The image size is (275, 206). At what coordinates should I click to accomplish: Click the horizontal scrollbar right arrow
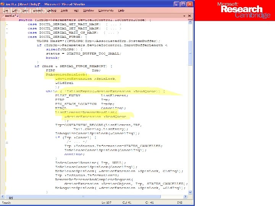(x=185, y=196)
